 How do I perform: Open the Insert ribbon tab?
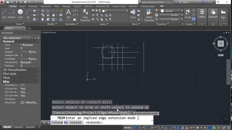coord(22,6)
